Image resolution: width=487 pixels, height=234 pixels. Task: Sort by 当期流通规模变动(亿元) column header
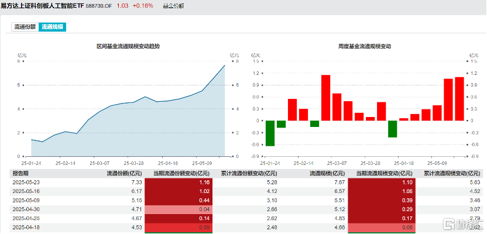384,174
